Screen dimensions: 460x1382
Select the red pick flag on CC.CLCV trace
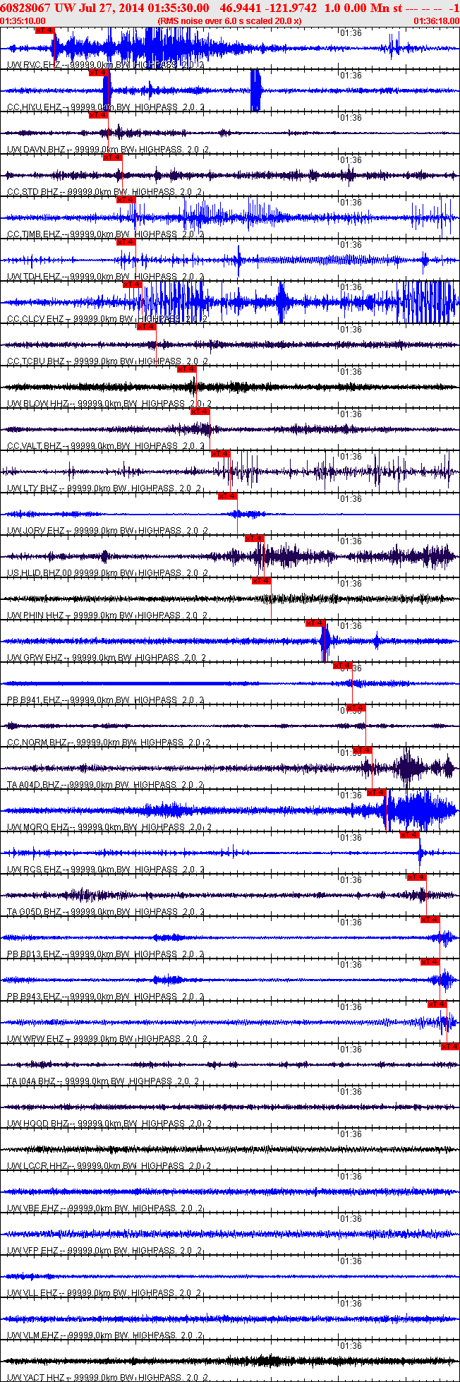click(x=133, y=284)
